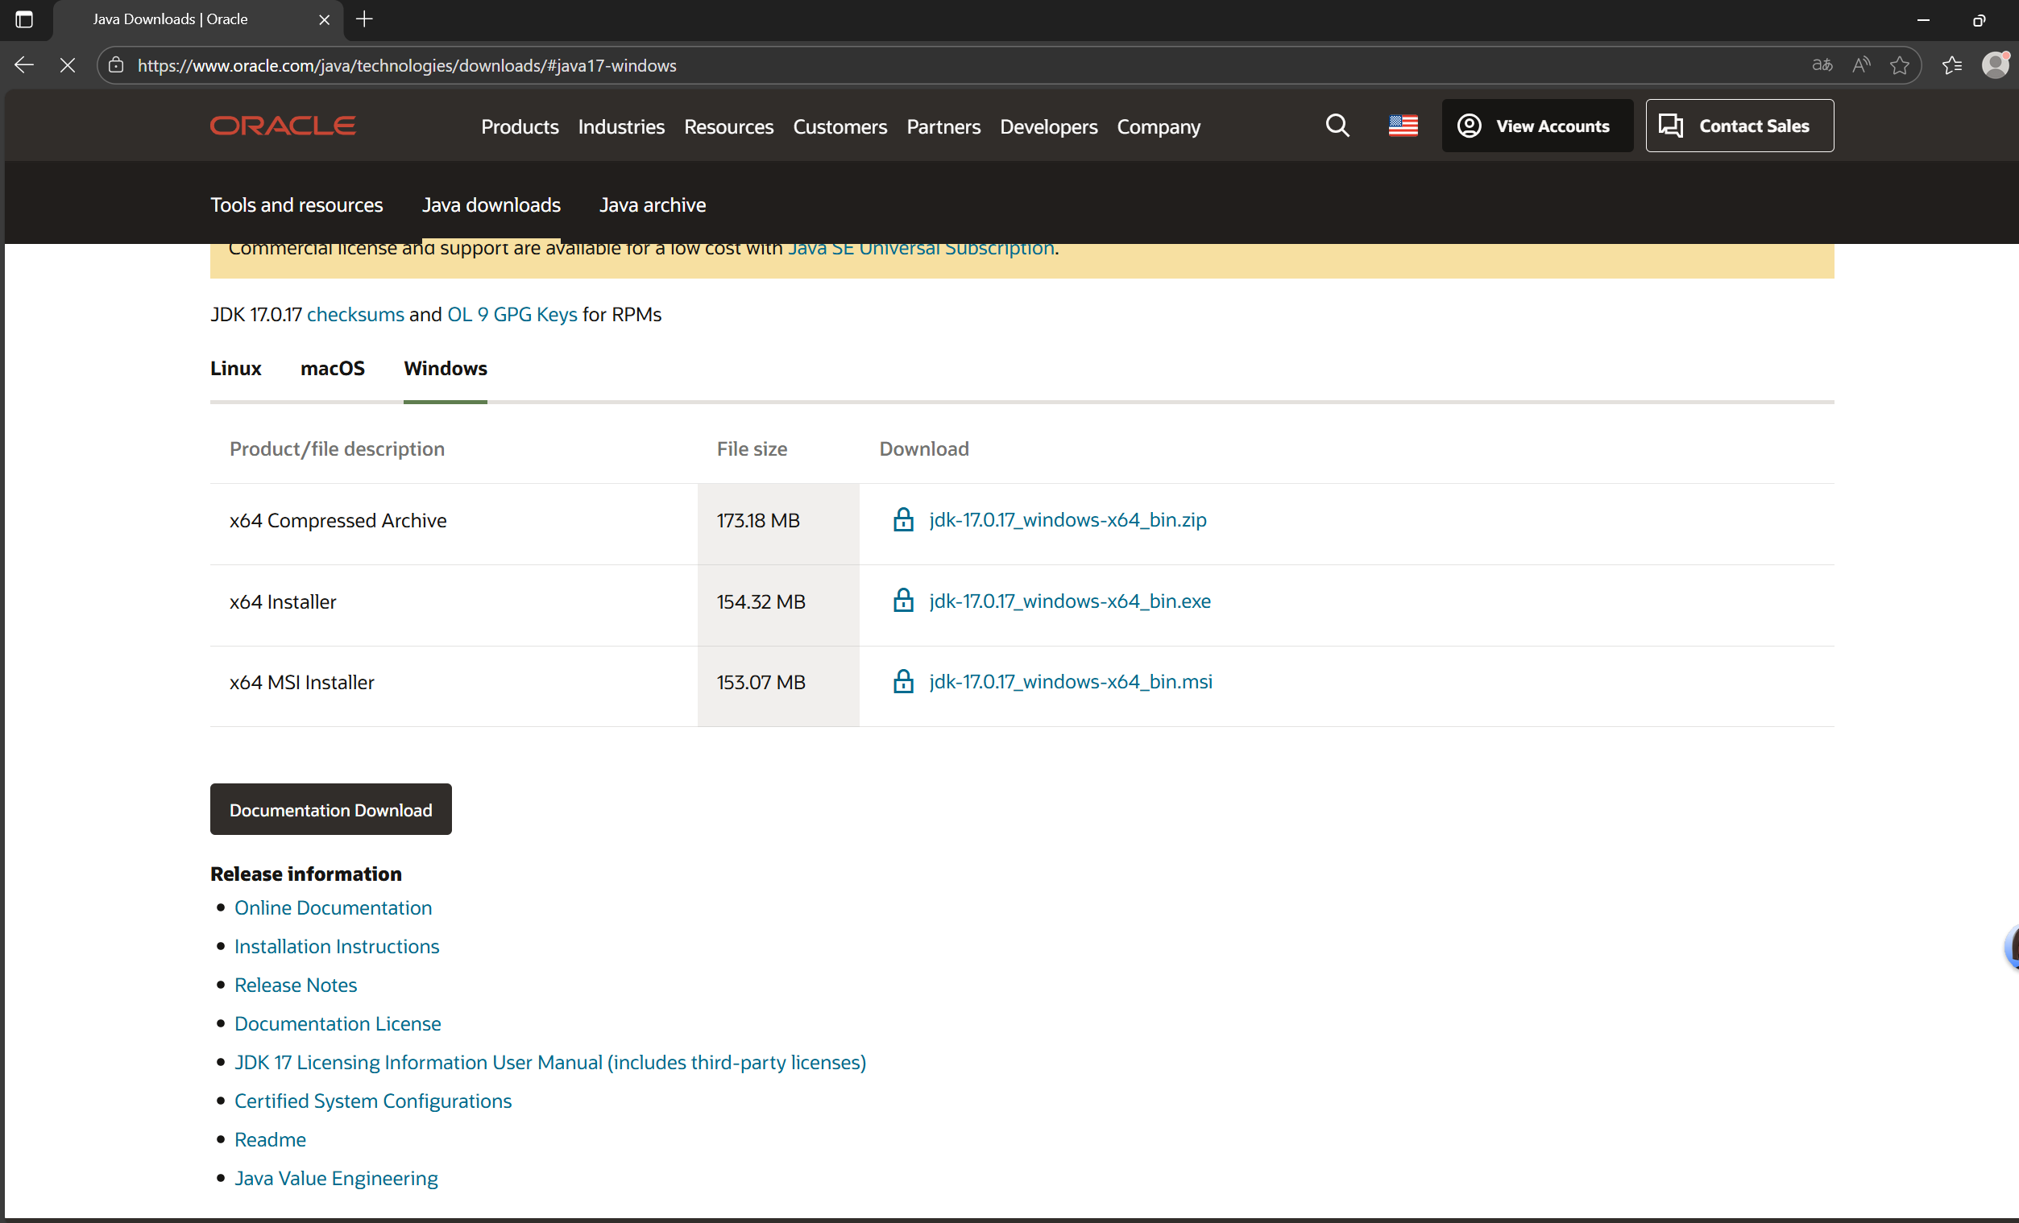
Task: Stop page loading with X button
Action: point(67,65)
